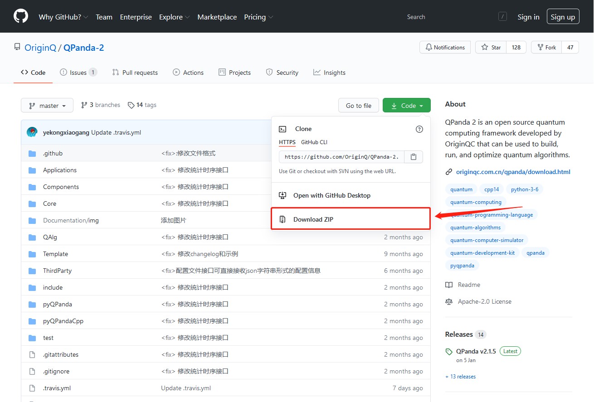594x402 pixels.
Task: Click the Sign up button
Action: (x=563, y=17)
